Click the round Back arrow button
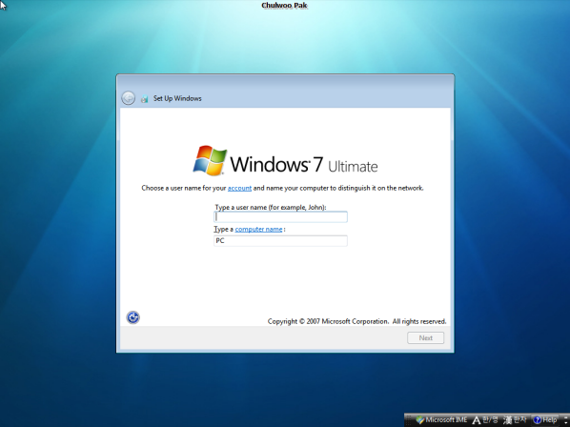570x427 pixels. [x=128, y=98]
